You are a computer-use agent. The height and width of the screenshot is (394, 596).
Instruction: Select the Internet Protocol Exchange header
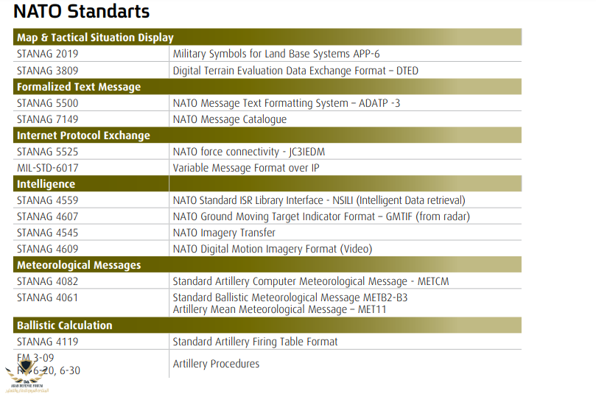coord(83,136)
